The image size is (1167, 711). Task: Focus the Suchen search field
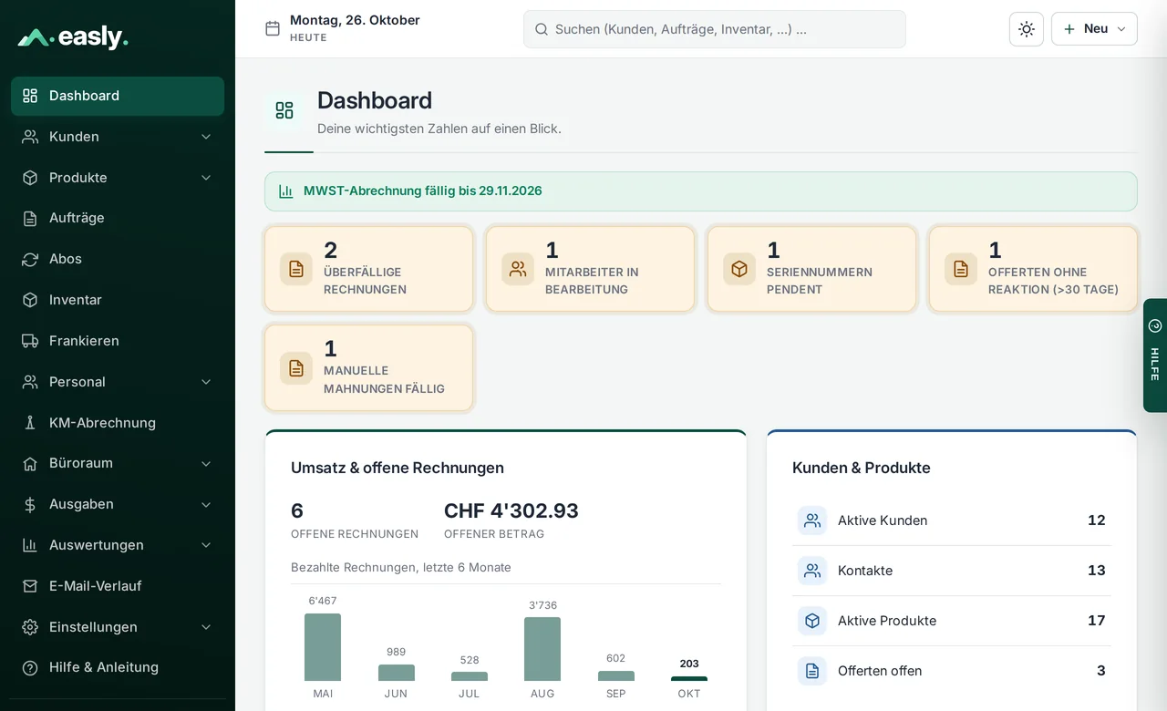tap(715, 29)
